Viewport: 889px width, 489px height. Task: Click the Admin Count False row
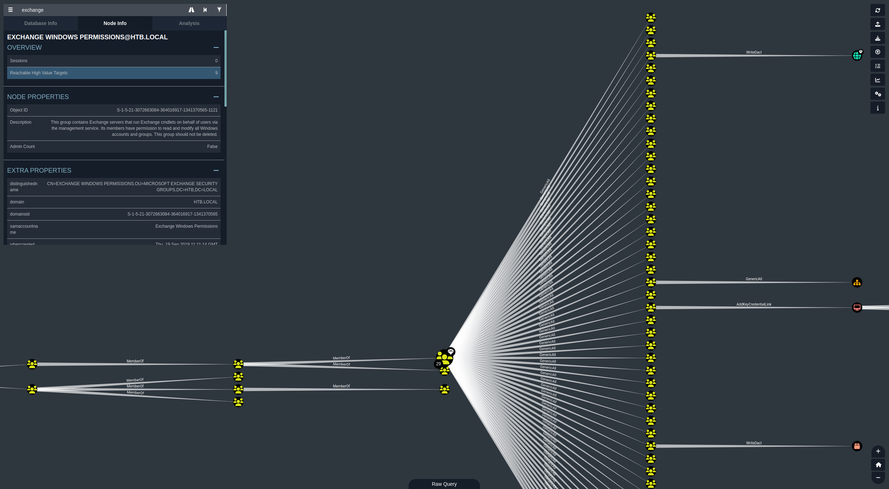pyautogui.click(x=114, y=147)
